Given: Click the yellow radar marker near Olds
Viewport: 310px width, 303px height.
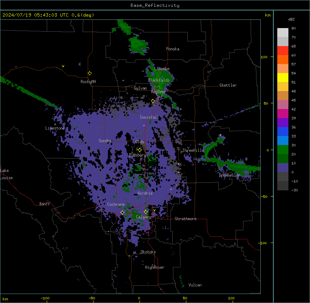Looking at the screenshot, I should pyautogui.click(x=140, y=150).
